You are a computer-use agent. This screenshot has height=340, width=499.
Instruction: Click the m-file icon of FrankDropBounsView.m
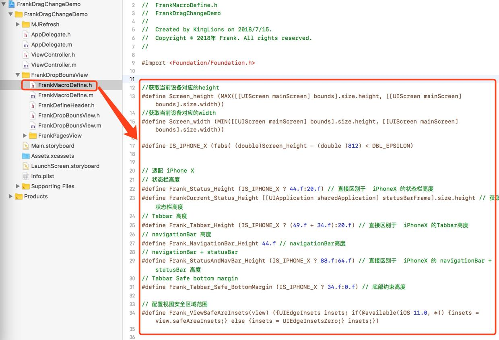(33, 126)
